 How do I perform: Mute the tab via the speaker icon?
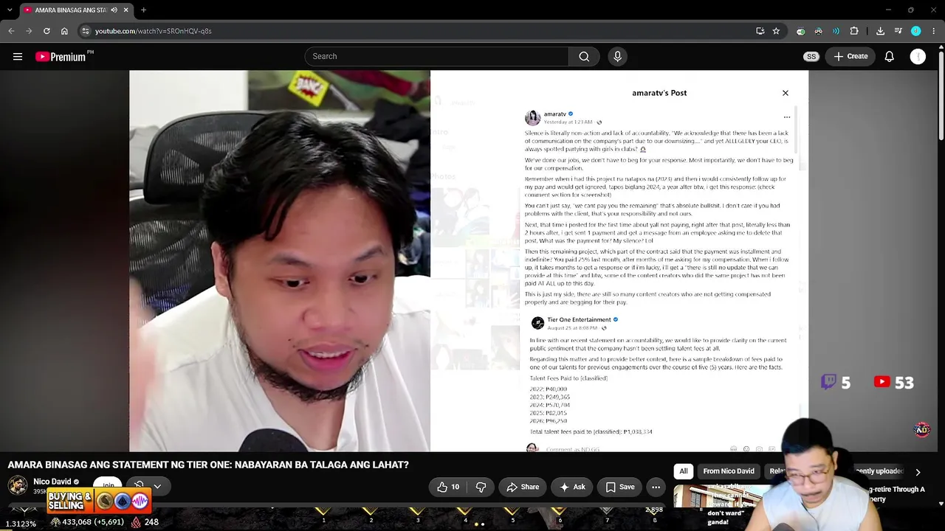[x=114, y=10]
